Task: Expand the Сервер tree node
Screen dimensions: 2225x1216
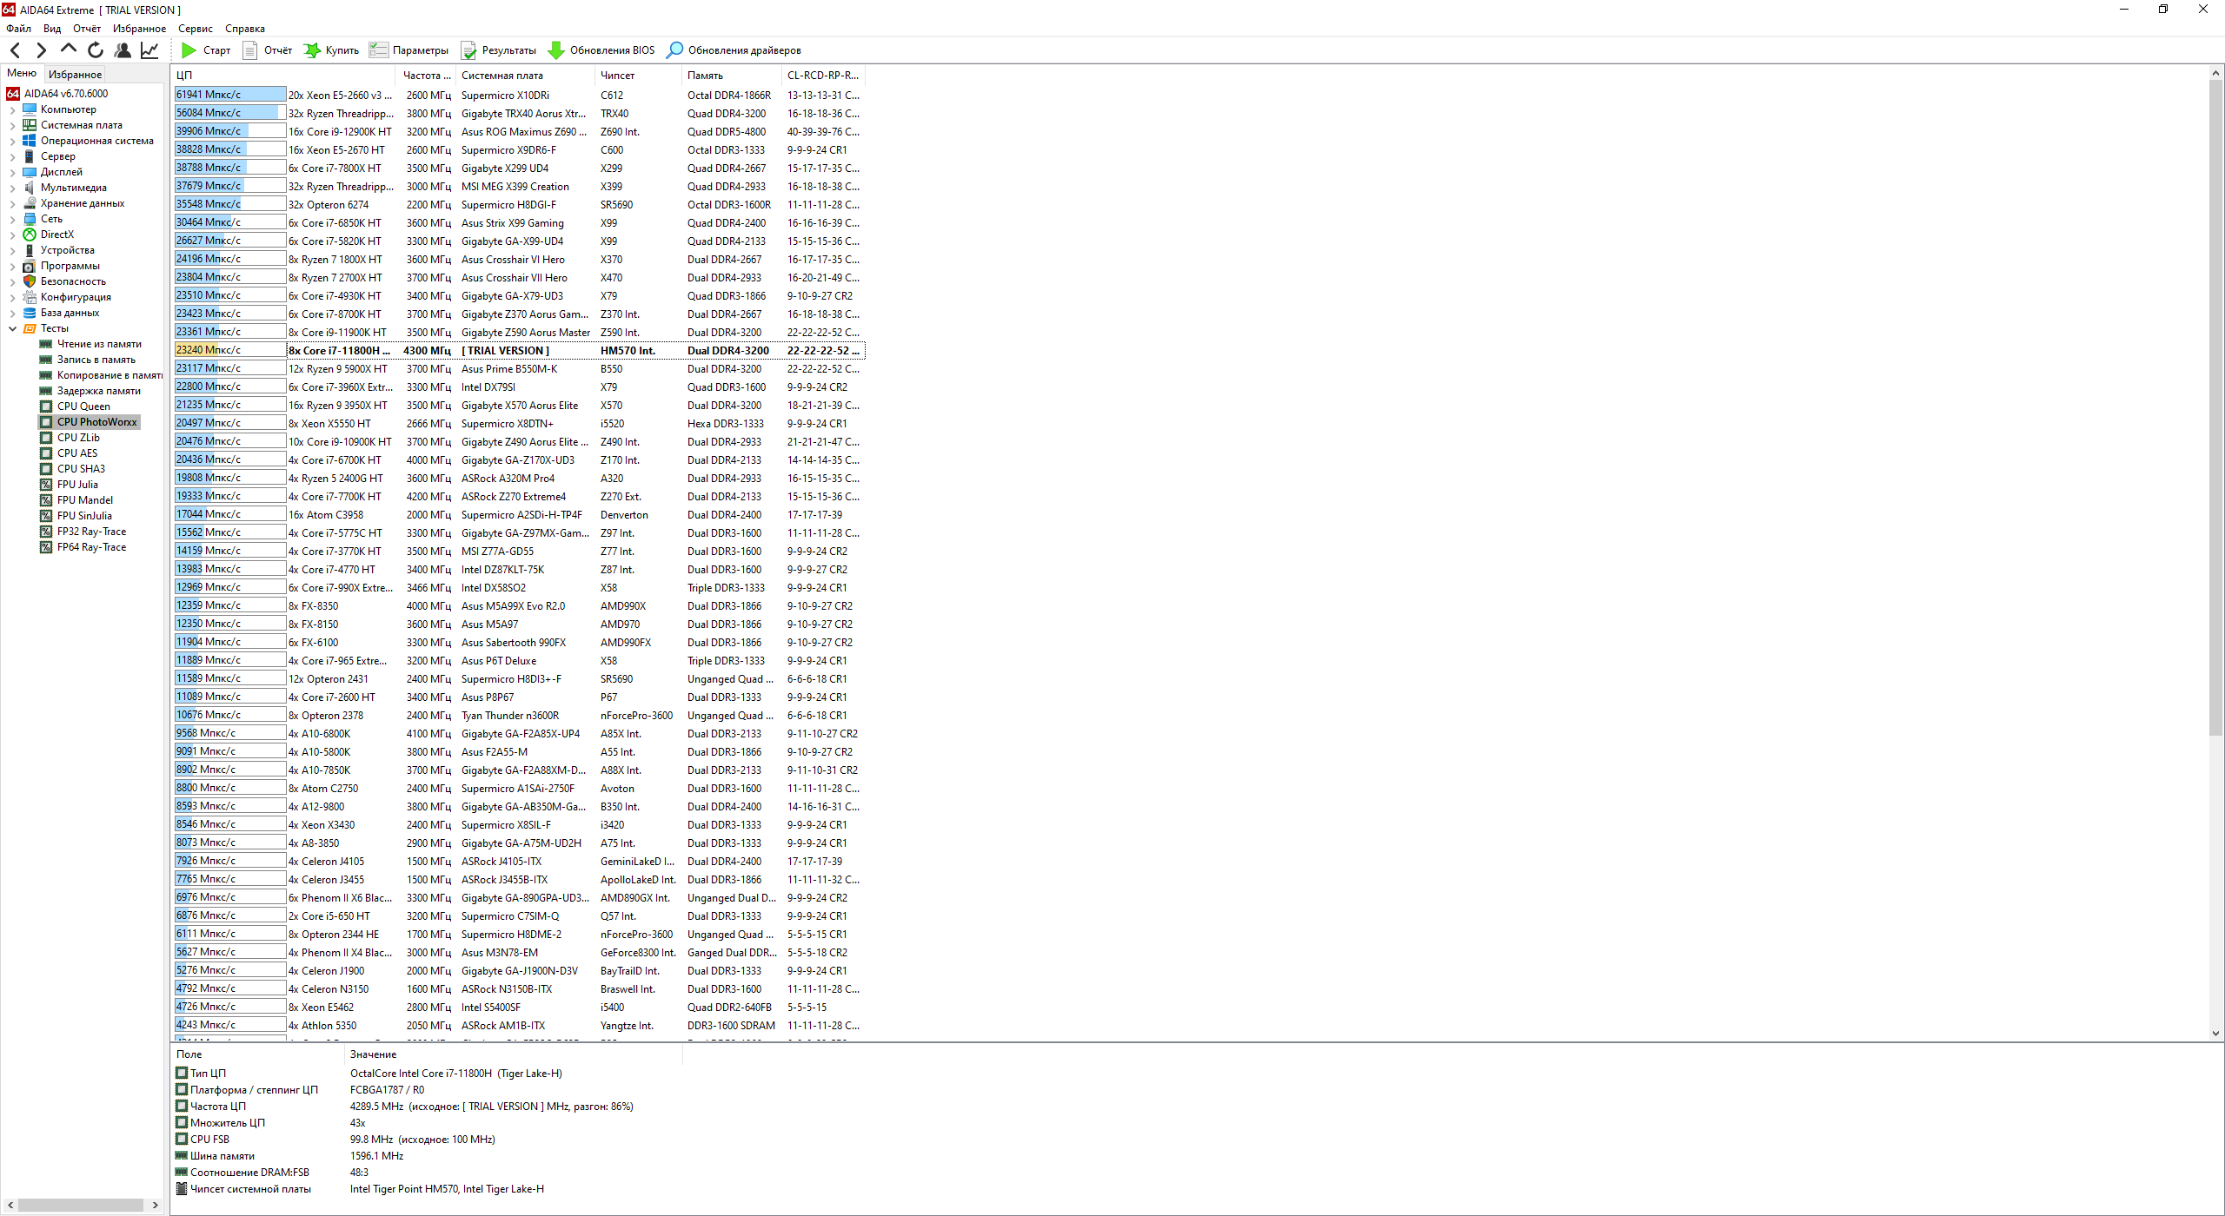Action: pyautogui.click(x=12, y=157)
